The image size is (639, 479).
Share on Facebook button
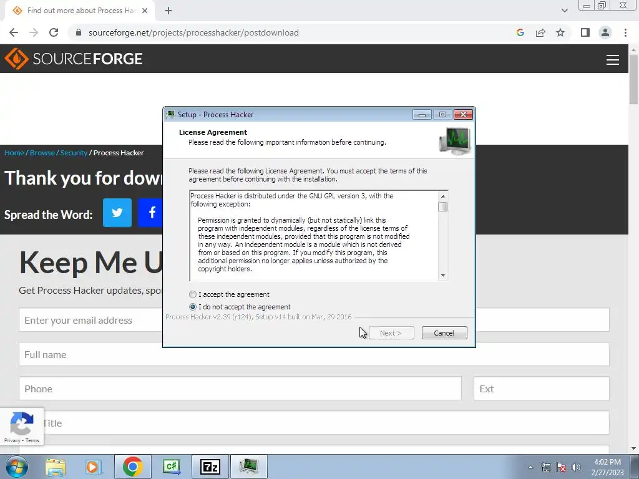click(150, 213)
